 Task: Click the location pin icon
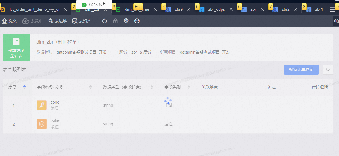tap(126, 21)
